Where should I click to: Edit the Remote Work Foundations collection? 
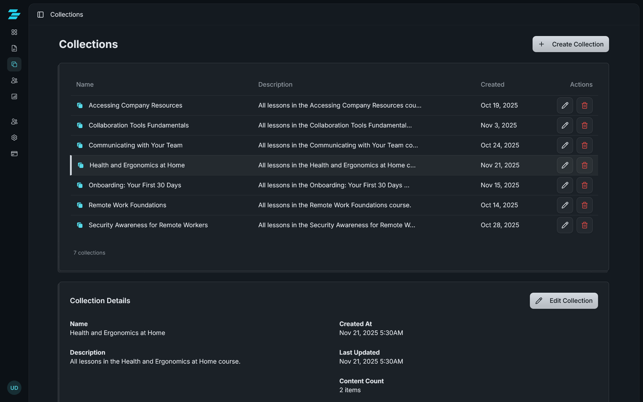click(x=565, y=205)
